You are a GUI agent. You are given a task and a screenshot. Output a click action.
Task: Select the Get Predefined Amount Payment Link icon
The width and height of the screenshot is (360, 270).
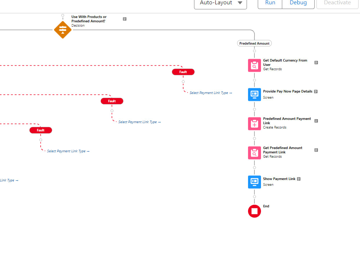coord(255,153)
